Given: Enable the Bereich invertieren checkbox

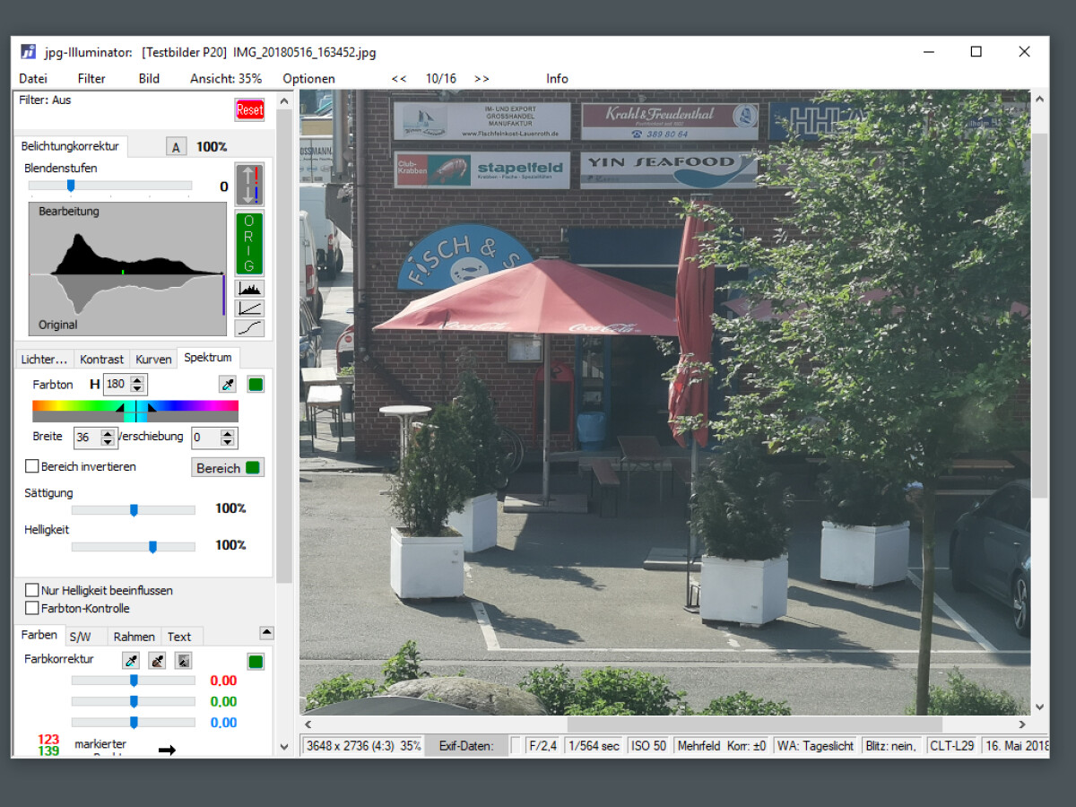Looking at the screenshot, I should tap(32, 466).
